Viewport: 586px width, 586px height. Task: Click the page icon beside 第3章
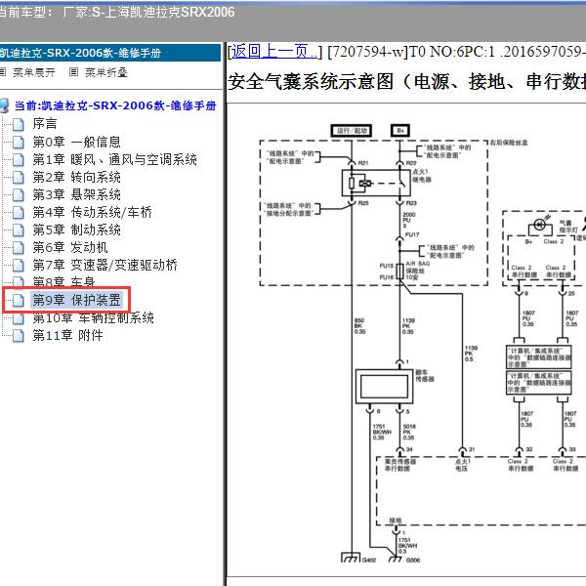(x=18, y=195)
